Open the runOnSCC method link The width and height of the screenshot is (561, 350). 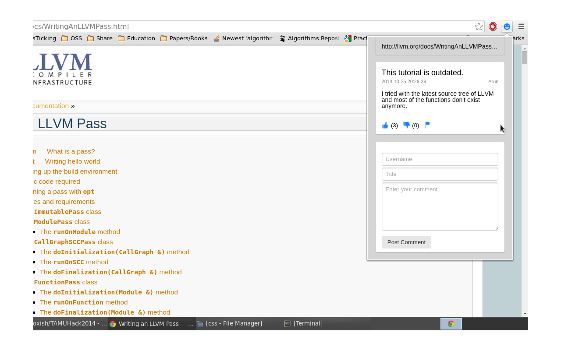point(74,262)
